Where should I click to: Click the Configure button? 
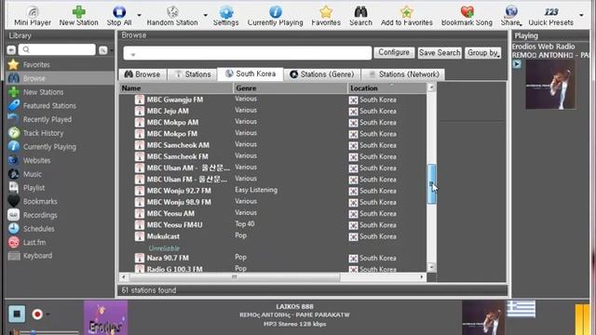pyautogui.click(x=394, y=52)
